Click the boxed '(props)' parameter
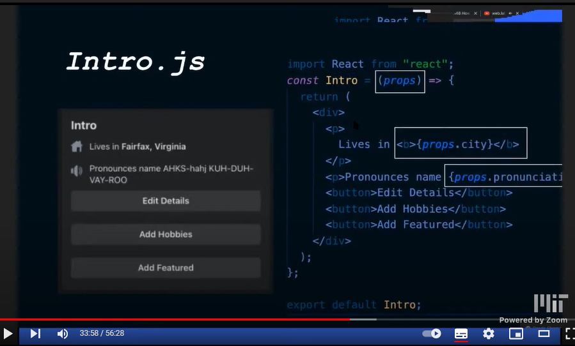 [x=400, y=80]
